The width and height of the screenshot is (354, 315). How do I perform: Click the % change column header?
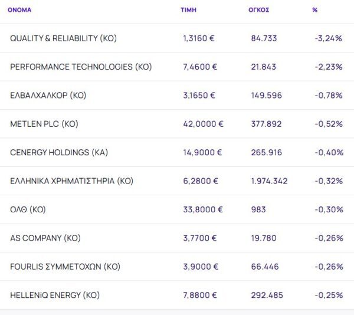coord(314,10)
